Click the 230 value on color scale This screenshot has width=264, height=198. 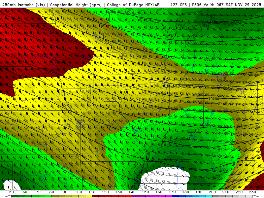[252, 192]
